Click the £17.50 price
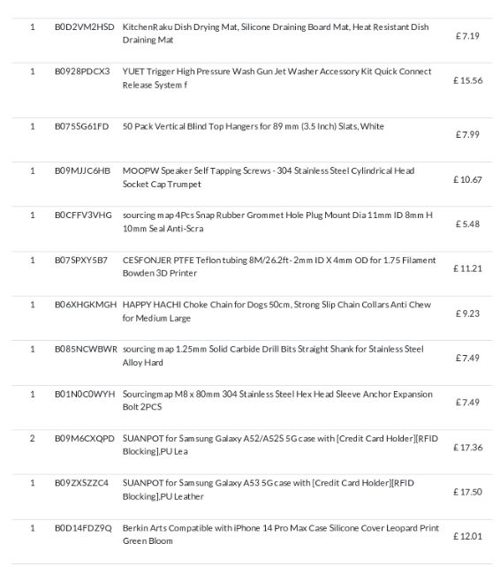This screenshot has height=574, width=500. pos(468,492)
